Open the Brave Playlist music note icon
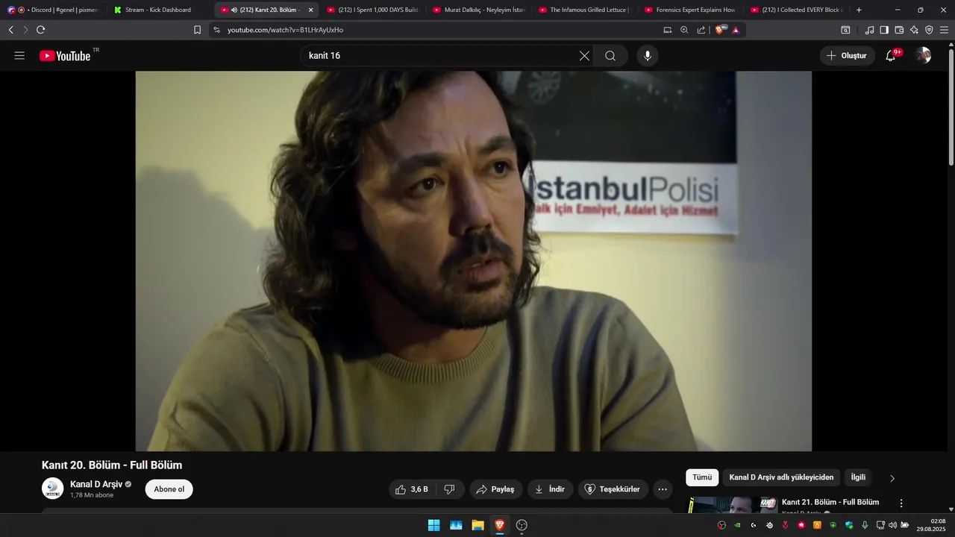The width and height of the screenshot is (955, 537). pos(869,30)
